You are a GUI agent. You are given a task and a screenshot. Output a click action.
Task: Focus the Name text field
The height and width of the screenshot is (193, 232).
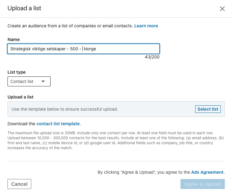(83, 49)
